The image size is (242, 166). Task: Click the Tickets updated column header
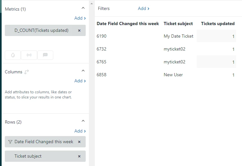(218, 23)
